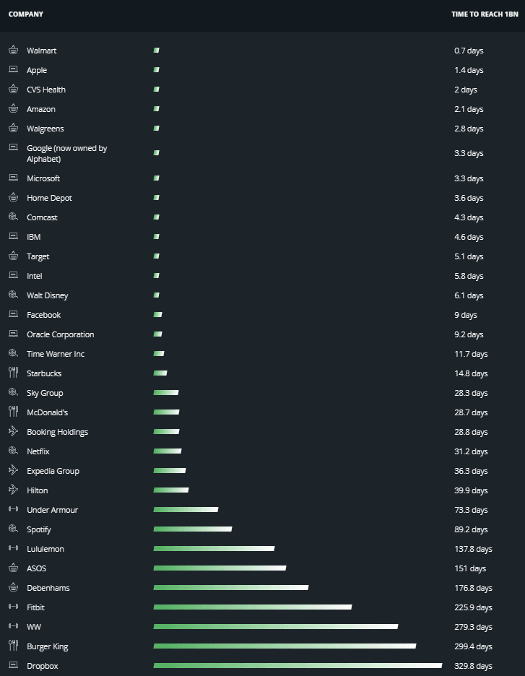Click the globe icon beside Comcast
This screenshot has width=525, height=676.
(13, 217)
